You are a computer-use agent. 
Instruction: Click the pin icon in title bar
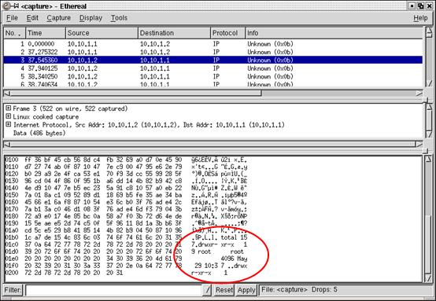click(x=16, y=6)
